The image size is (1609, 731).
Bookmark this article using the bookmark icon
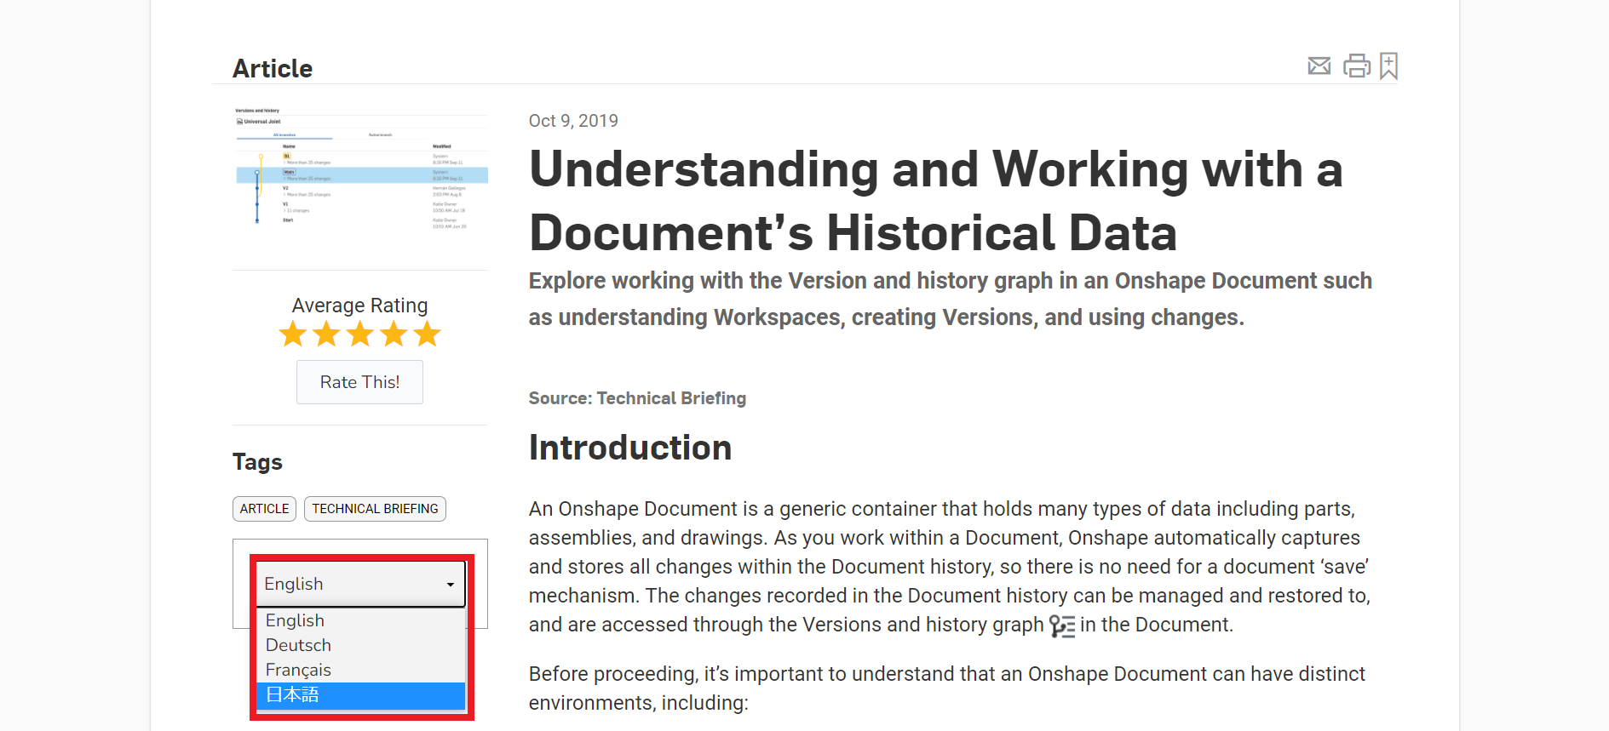(1388, 66)
